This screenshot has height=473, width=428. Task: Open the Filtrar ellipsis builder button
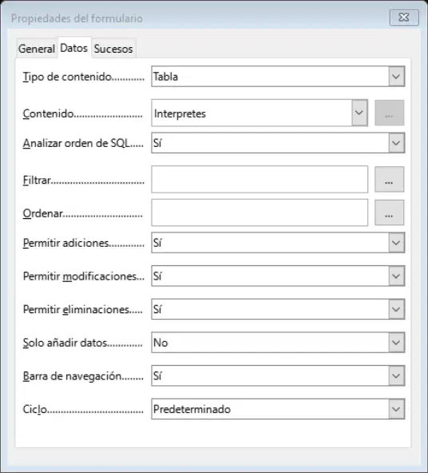[x=389, y=180]
